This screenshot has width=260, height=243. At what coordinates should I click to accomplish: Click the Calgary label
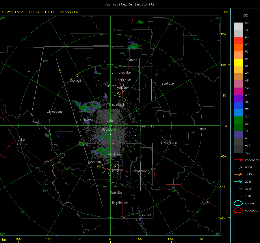click(113, 170)
